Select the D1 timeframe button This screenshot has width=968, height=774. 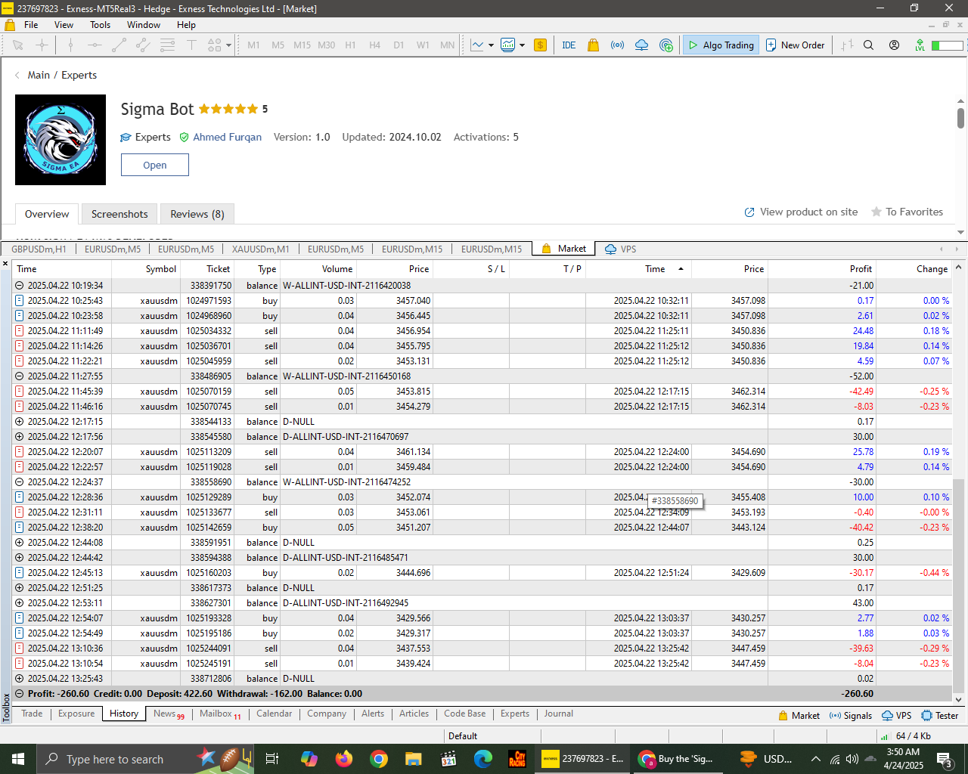(399, 45)
